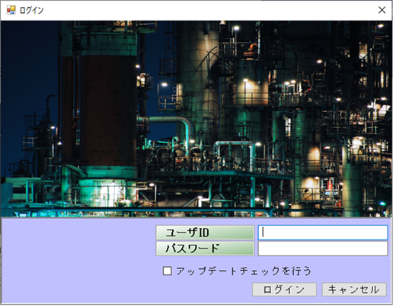The image size is (396, 308).
Task: Click the green パスワード label
Action: [205, 249]
